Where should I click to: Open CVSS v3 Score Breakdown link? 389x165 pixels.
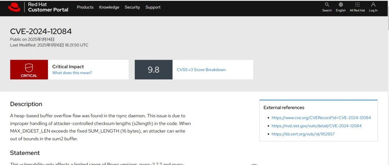coord(201,70)
